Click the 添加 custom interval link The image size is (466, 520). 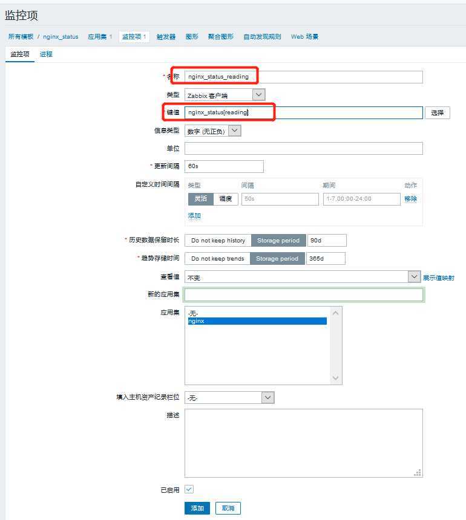click(x=194, y=216)
